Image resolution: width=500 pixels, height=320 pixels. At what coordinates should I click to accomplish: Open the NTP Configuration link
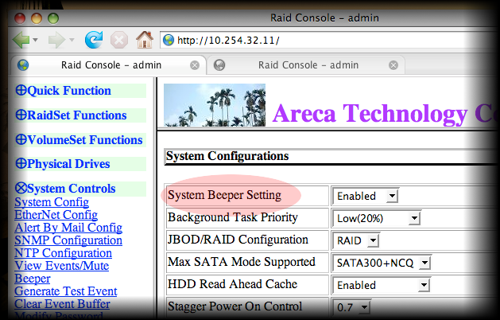click(63, 253)
